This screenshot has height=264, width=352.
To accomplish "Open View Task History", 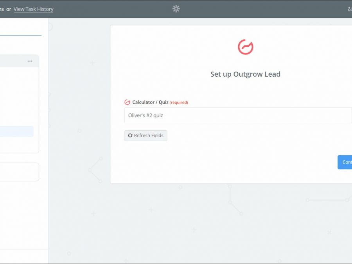I will (x=33, y=9).
